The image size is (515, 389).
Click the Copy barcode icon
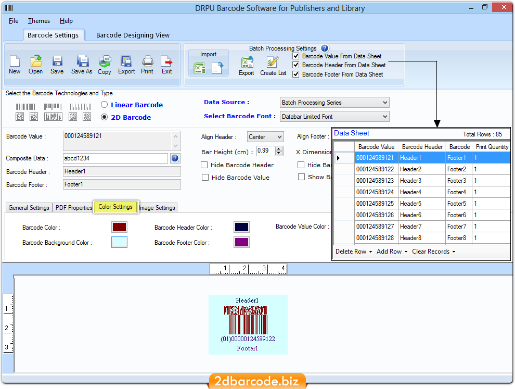click(105, 61)
